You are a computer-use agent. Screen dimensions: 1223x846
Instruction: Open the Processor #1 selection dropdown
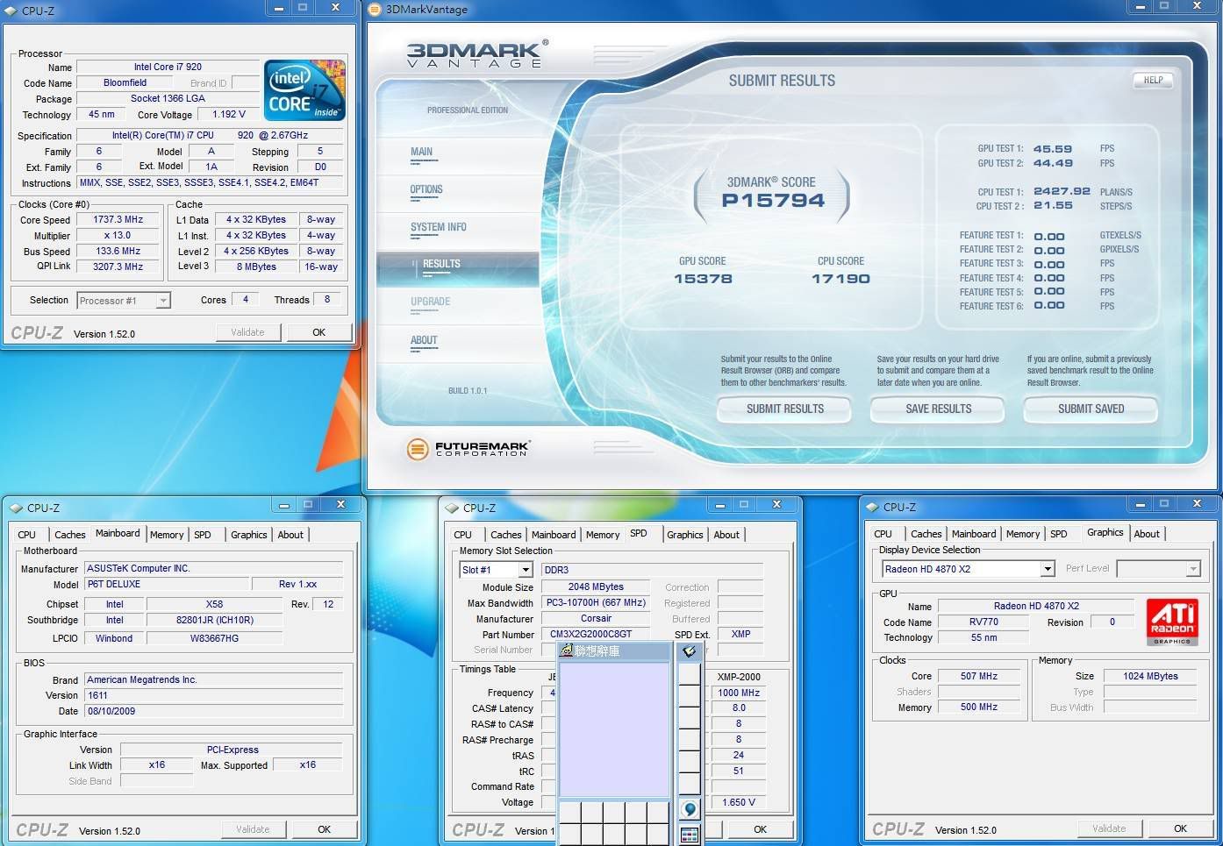point(162,301)
